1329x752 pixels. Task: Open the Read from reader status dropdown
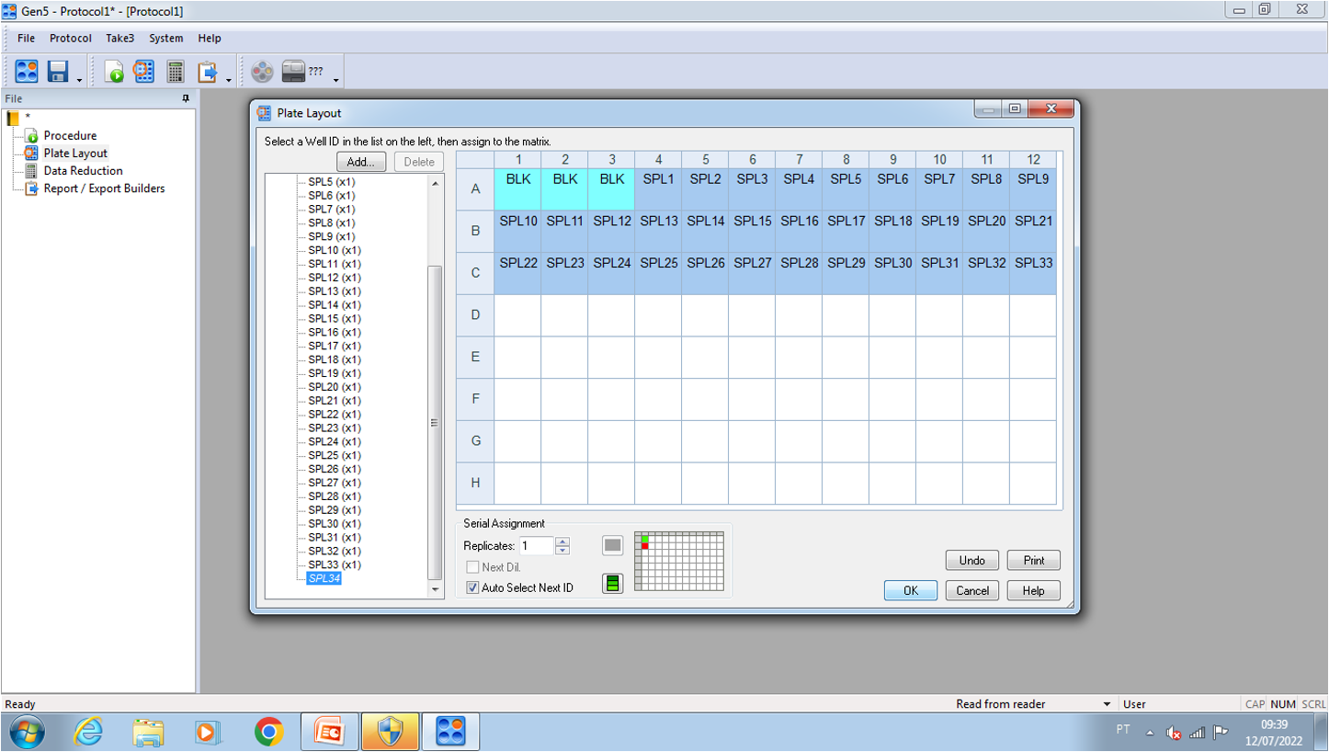(1107, 704)
